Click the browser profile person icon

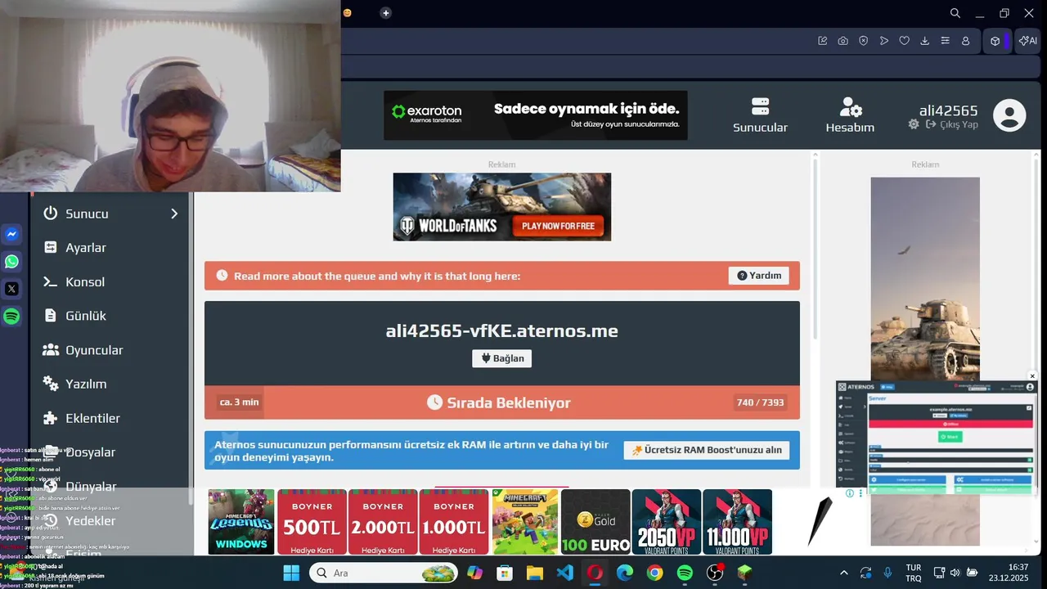coord(966,41)
